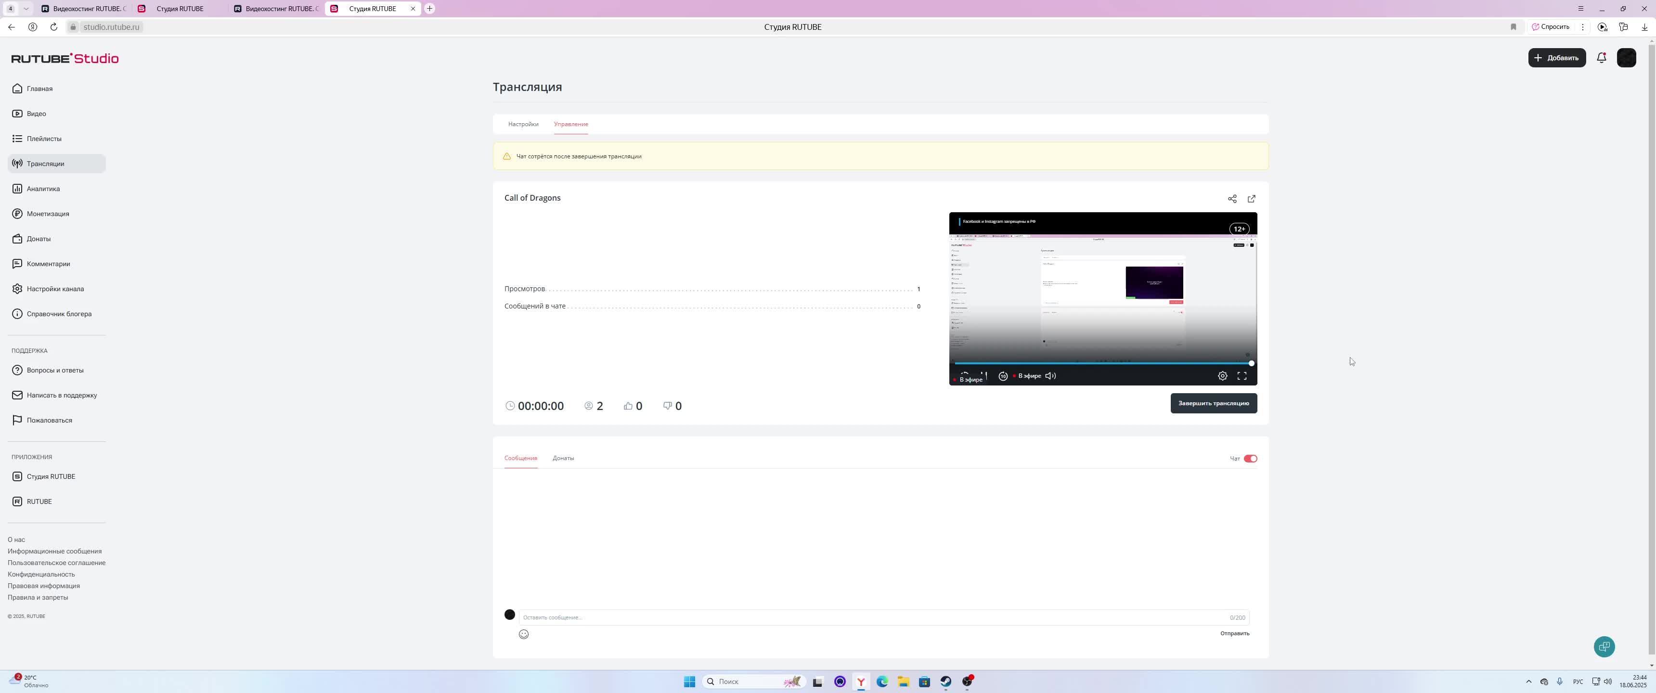Image resolution: width=1656 pixels, height=693 pixels.
Task: Click the Спросить assistant button
Action: click(1551, 27)
